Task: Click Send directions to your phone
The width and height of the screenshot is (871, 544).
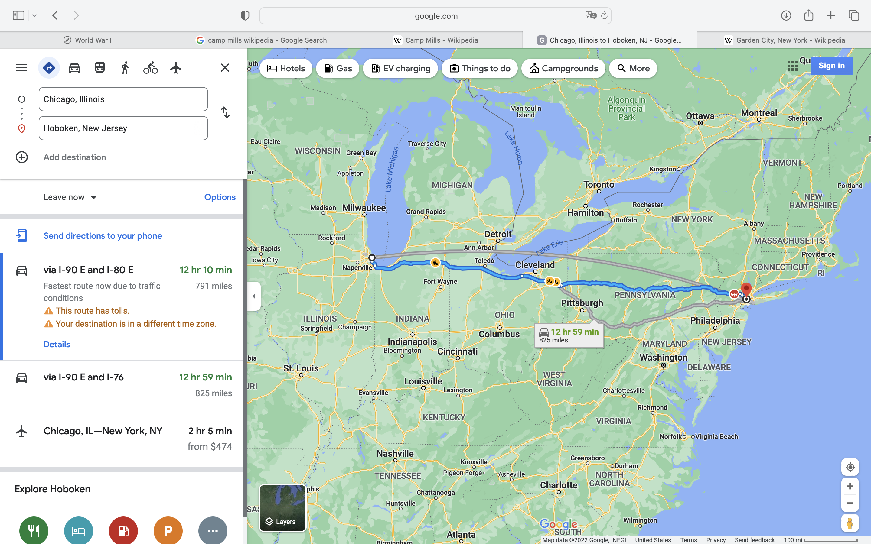Action: pos(103,236)
